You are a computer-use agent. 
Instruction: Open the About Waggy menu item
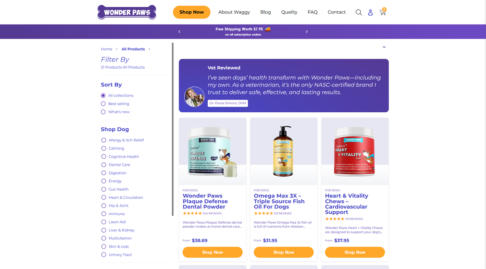234,12
